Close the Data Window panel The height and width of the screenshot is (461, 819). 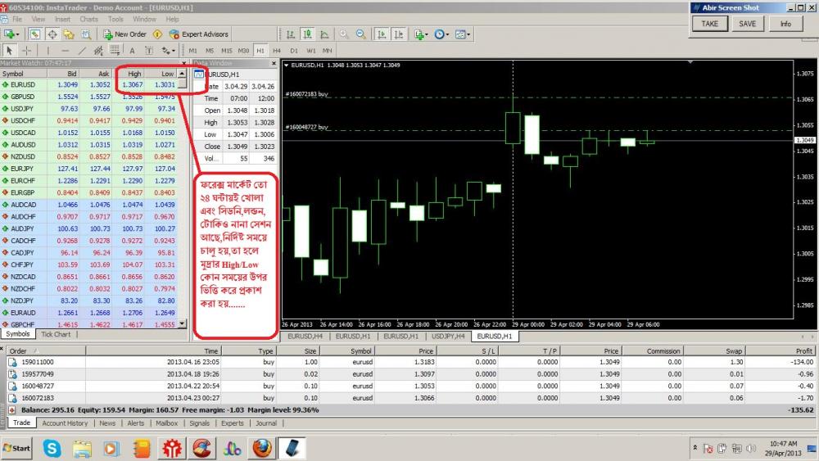[x=274, y=63]
